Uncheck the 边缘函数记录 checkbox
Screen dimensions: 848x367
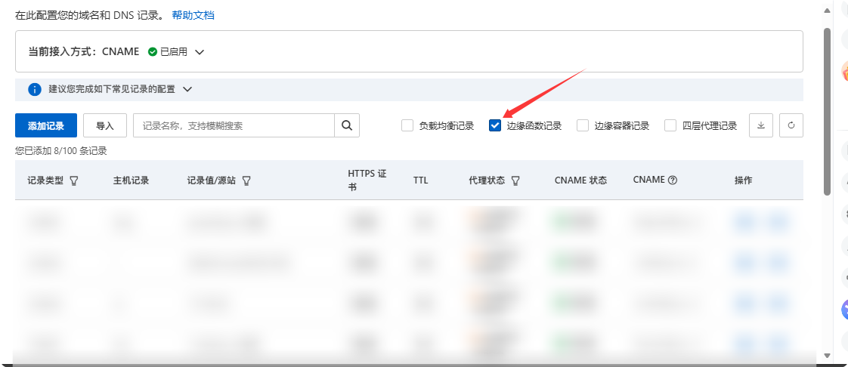click(495, 126)
